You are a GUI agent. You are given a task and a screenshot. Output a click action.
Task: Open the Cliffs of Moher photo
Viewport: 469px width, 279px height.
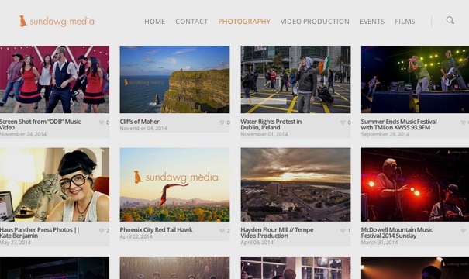(174, 79)
